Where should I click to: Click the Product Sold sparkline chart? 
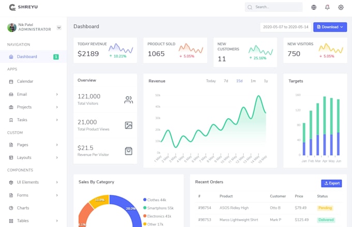(x=191, y=48)
